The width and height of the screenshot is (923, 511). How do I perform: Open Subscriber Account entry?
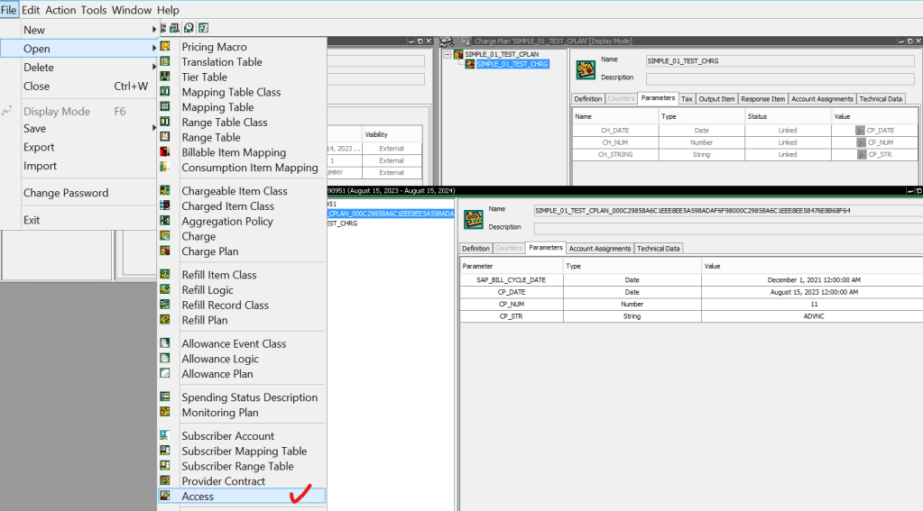[227, 436]
